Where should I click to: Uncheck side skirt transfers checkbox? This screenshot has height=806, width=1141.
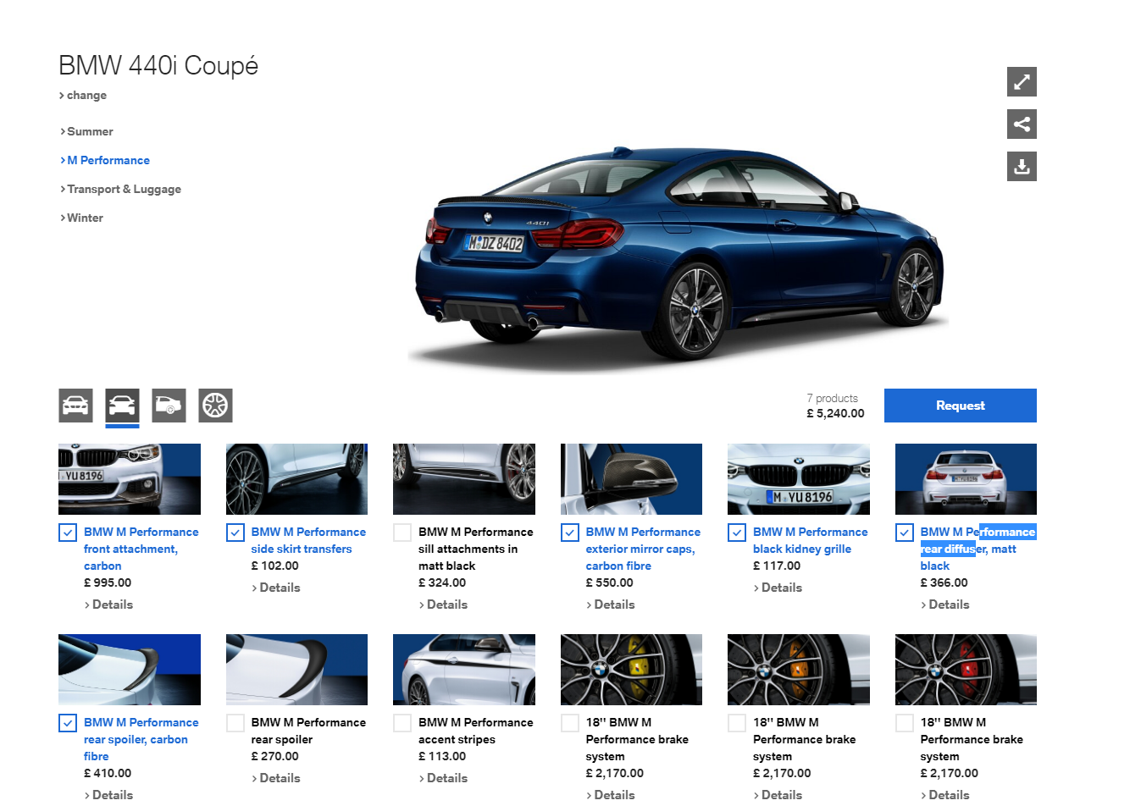pyautogui.click(x=235, y=533)
